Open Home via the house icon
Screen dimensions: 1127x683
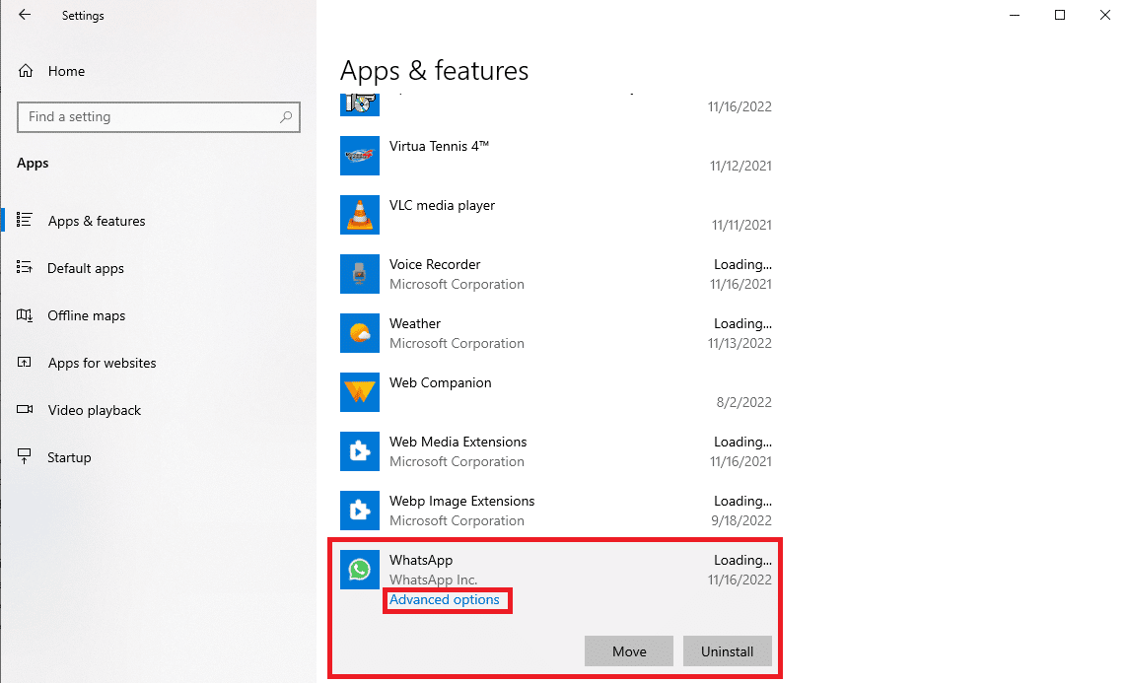coord(26,70)
